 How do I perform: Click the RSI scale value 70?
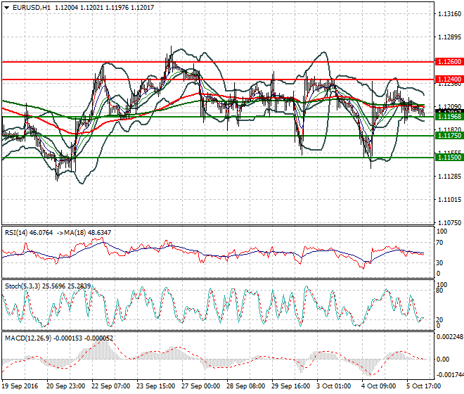click(x=439, y=243)
